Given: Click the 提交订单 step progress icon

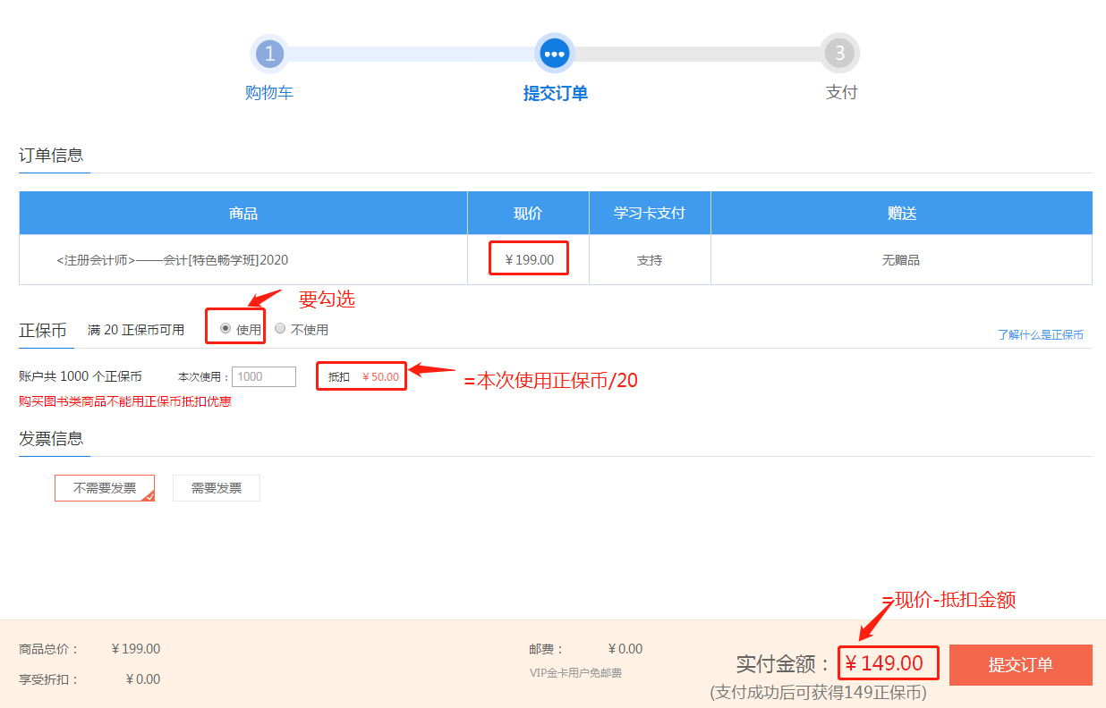Looking at the screenshot, I should click(555, 54).
